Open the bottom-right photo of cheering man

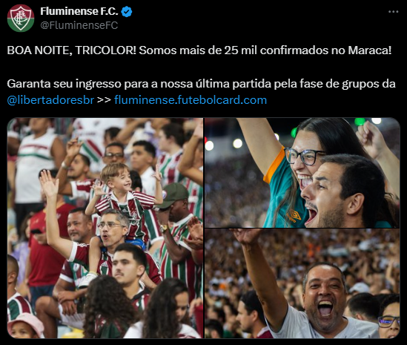(x=302, y=283)
